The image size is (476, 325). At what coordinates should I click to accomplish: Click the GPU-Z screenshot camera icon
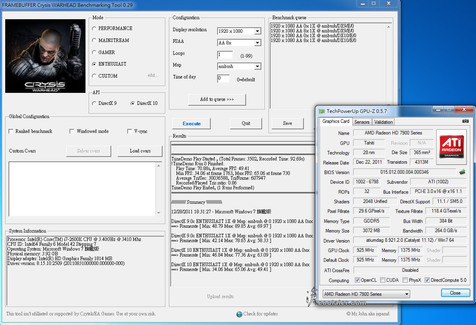(465, 121)
